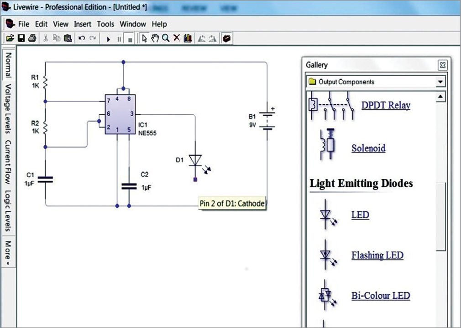Viewport: 461px width, 328px height.
Task: Close the Gallery panel
Action: click(442, 65)
